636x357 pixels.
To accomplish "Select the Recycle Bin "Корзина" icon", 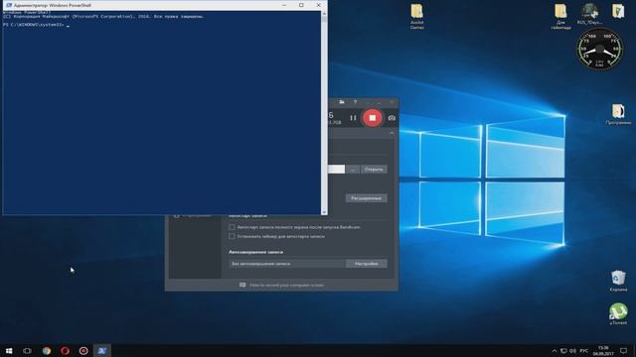I will click(618, 281).
